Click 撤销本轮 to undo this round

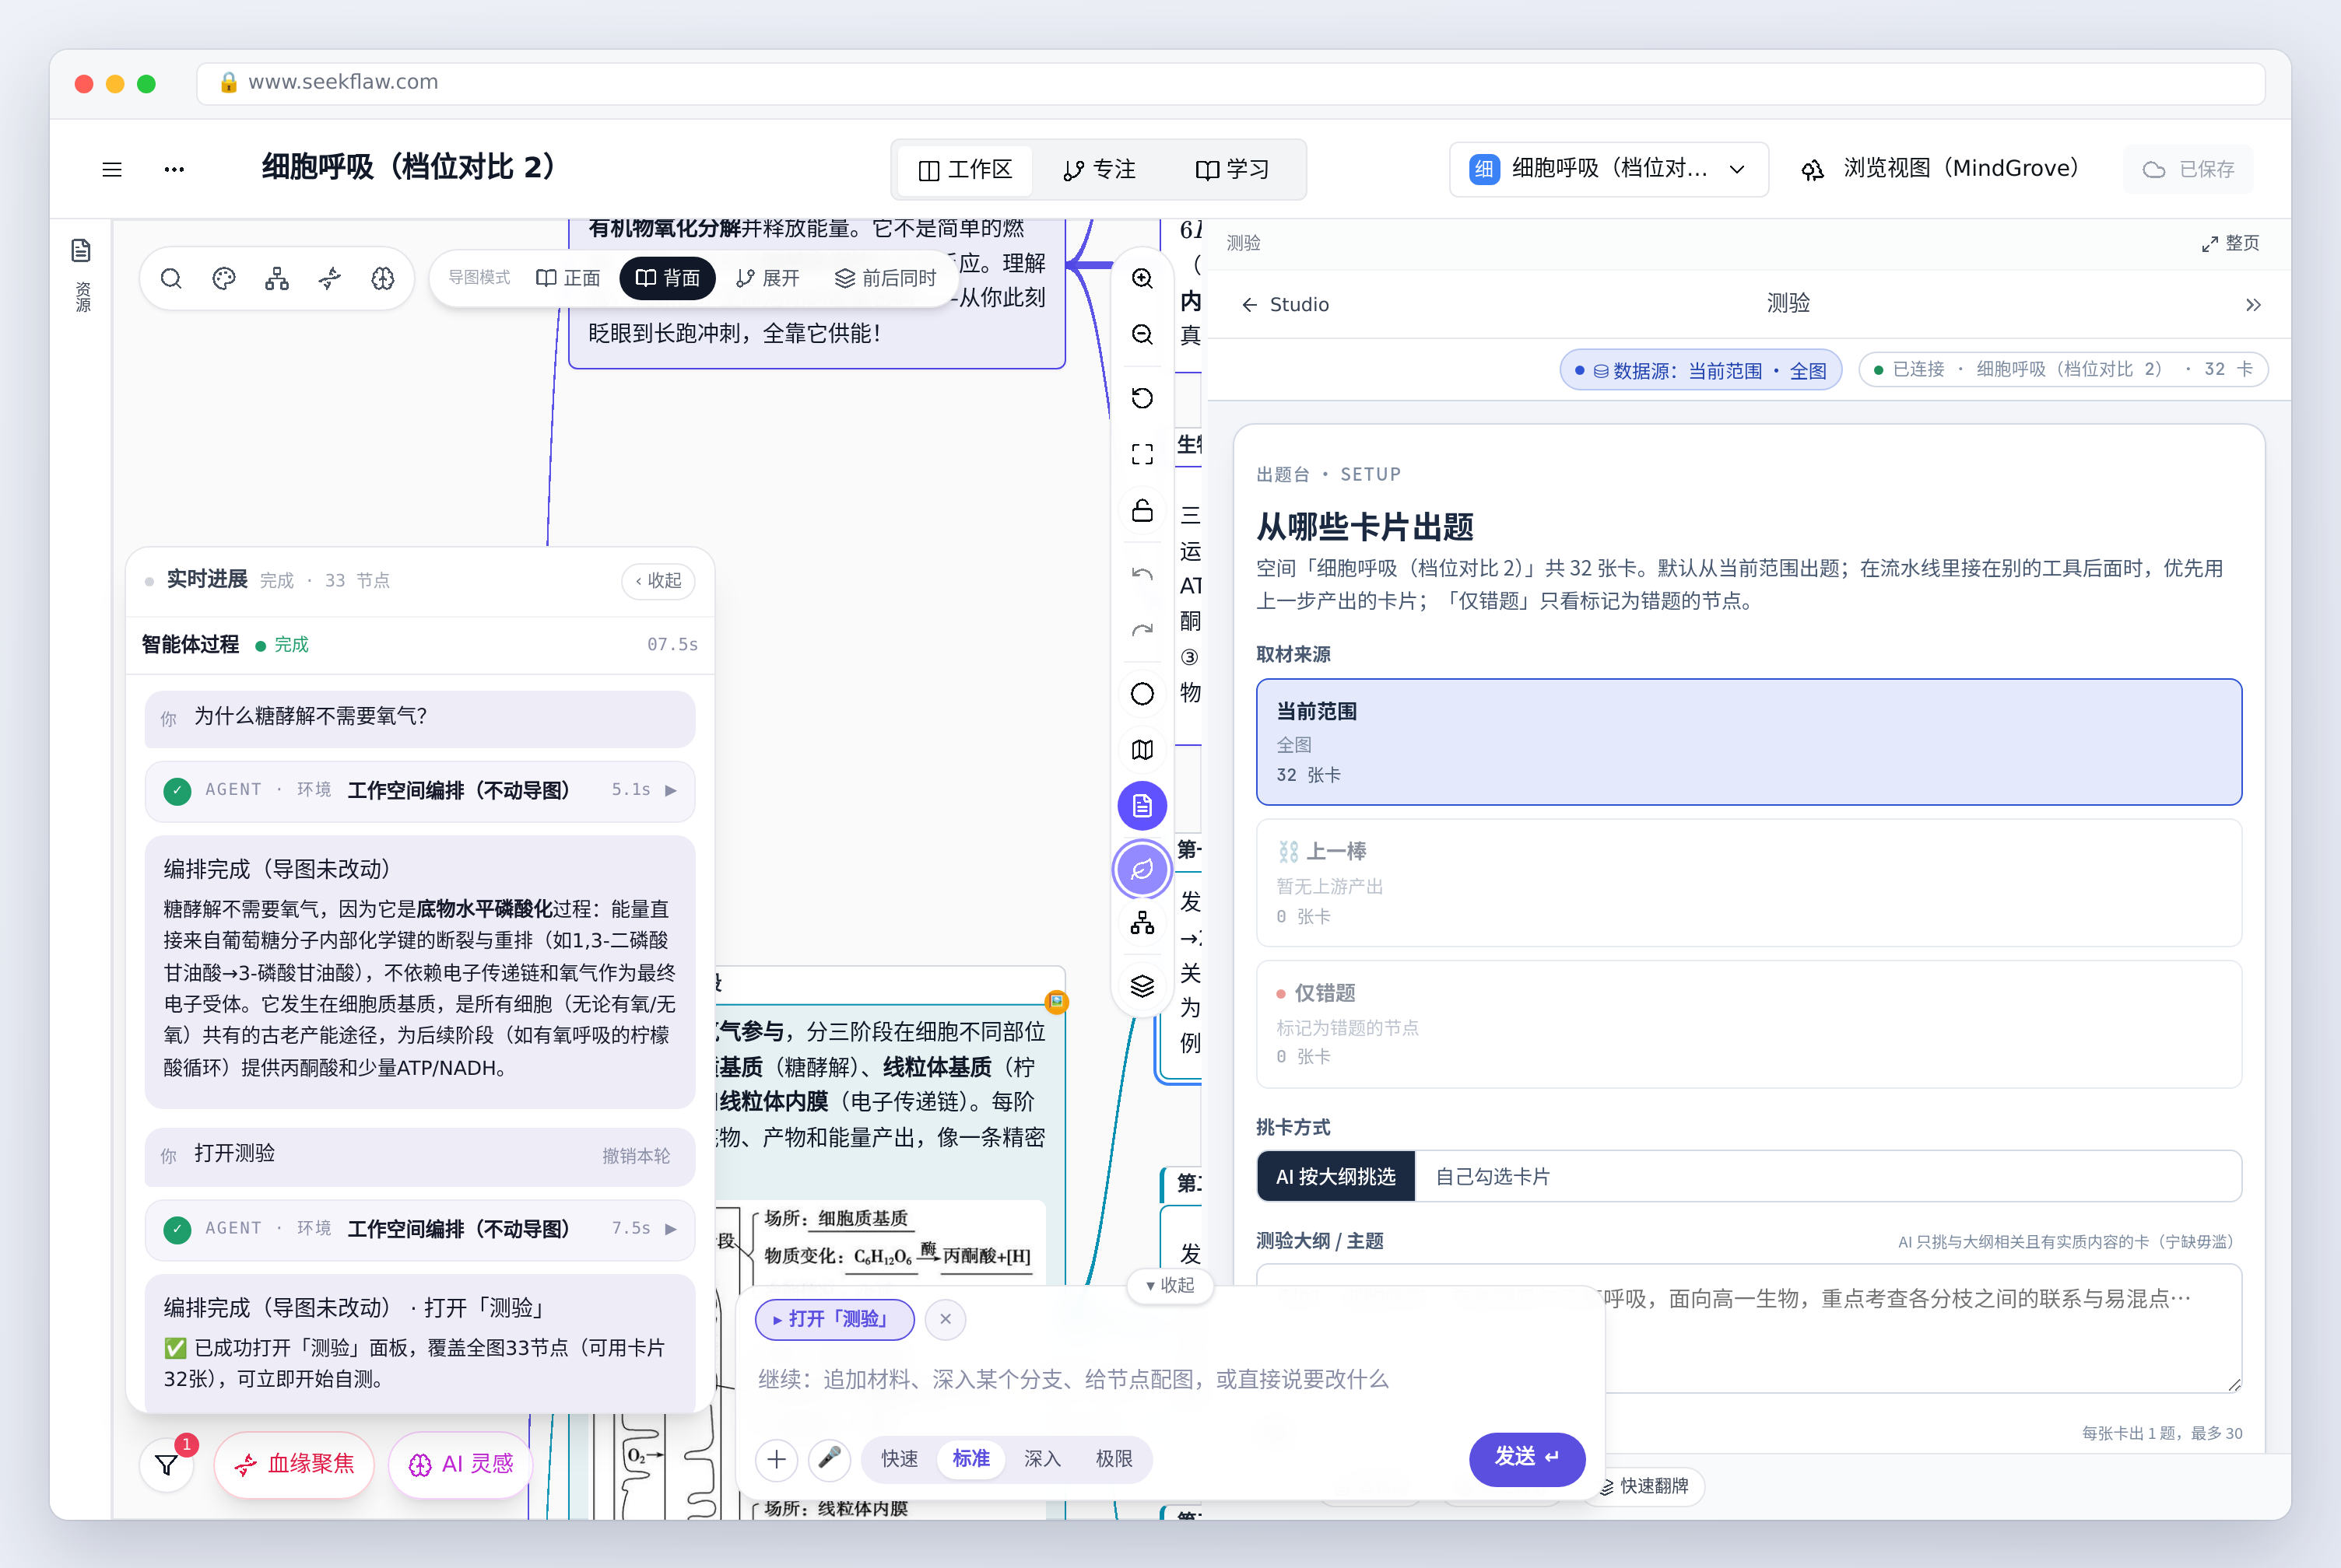pos(637,1156)
